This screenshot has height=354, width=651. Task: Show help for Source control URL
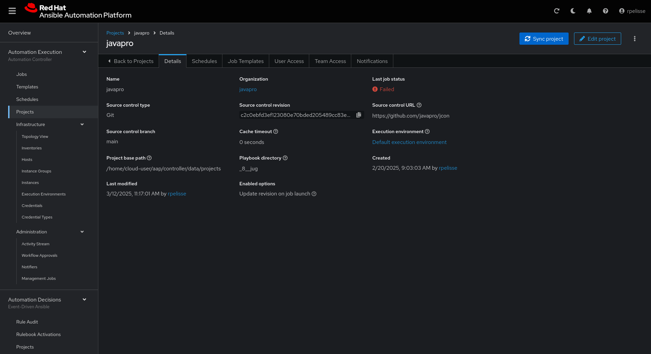click(x=419, y=105)
